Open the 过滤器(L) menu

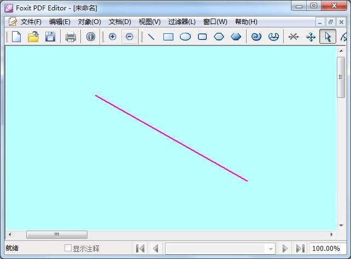coord(182,22)
